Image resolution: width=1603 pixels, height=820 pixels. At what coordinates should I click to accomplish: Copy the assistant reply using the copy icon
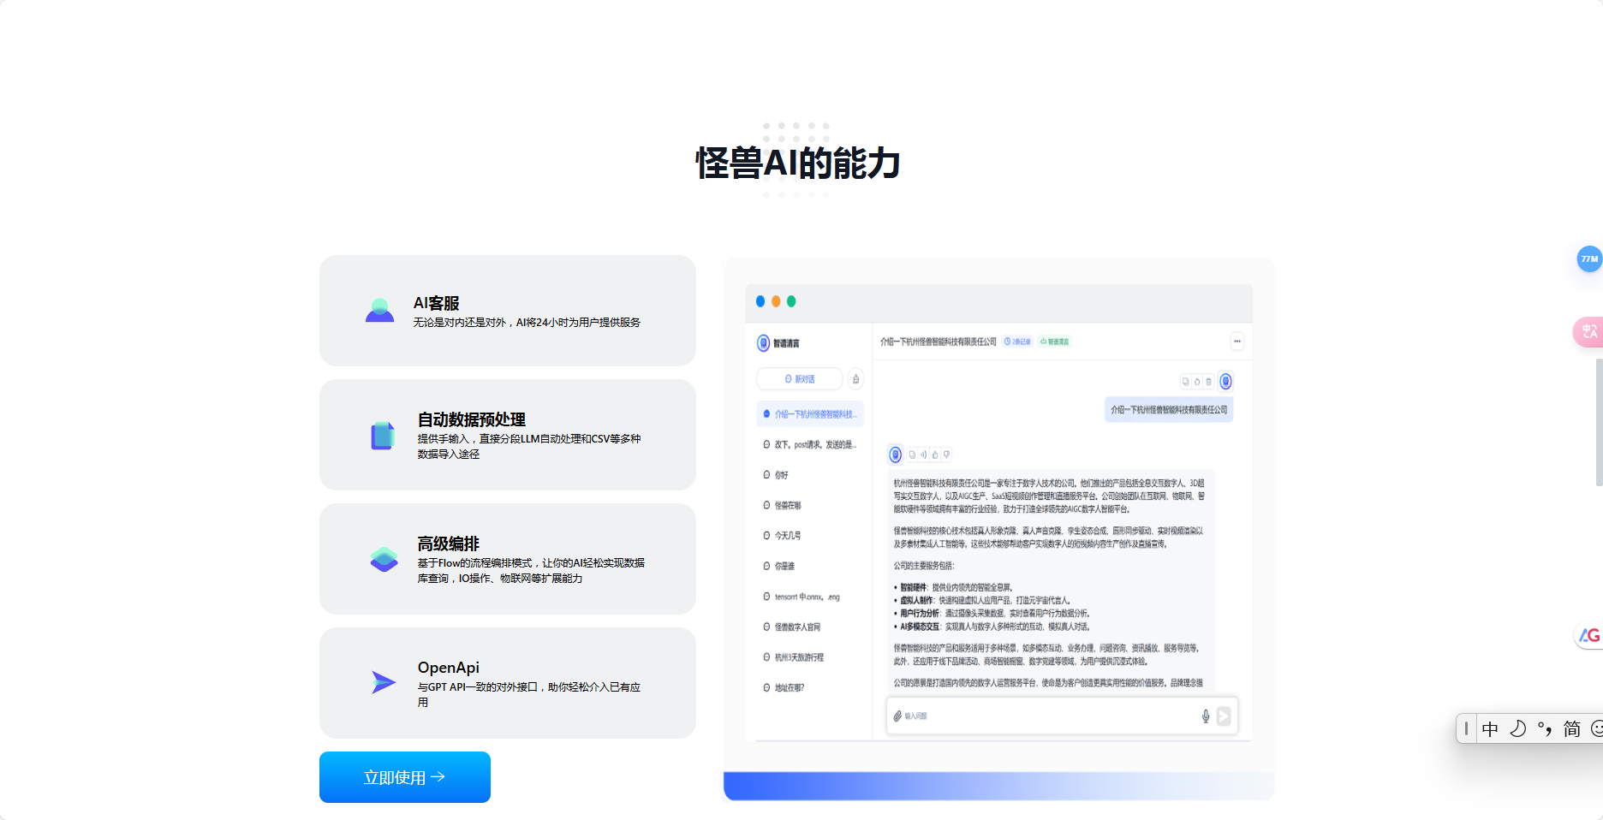[911, 454]
